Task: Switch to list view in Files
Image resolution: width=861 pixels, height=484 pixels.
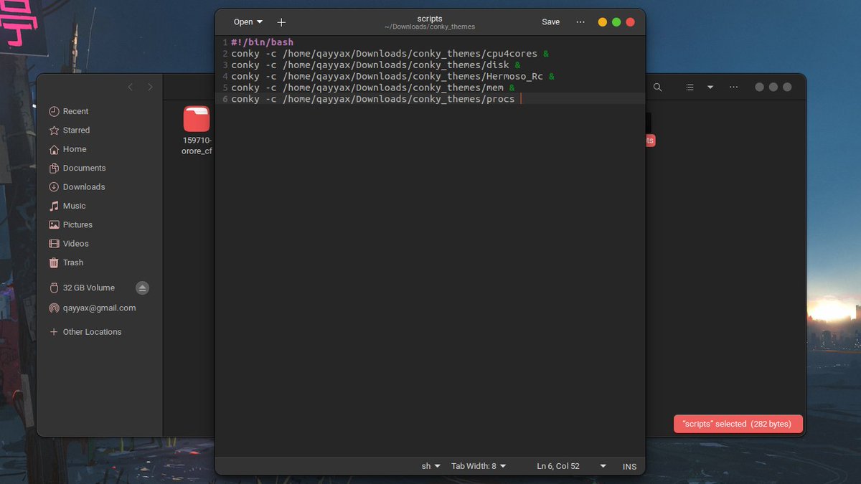Action: point(689,87)
